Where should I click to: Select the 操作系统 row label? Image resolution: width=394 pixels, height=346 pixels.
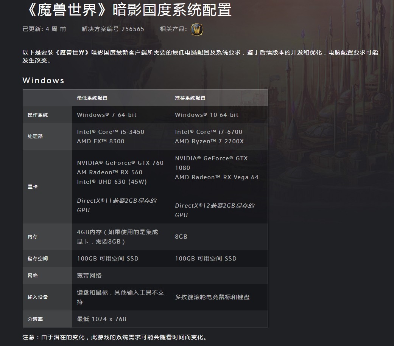(38, 115)
